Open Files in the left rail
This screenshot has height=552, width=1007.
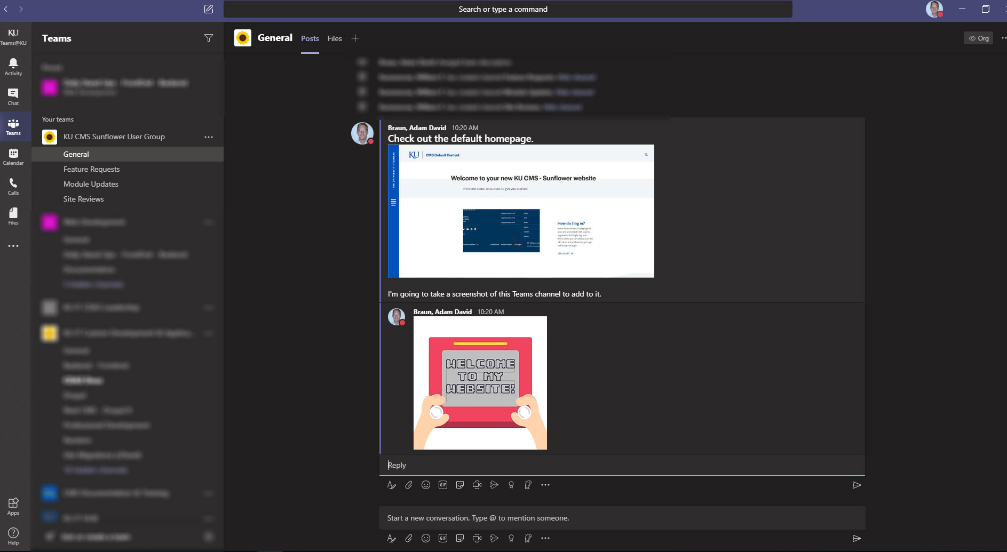point(13,216)
